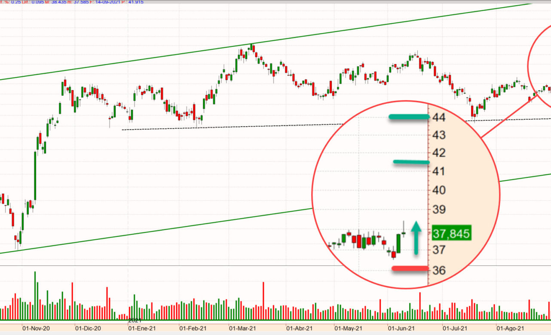Click the price 39 on zoomed axis
Viewport: 551px width, 335px height.
click(x=439, y=210)
